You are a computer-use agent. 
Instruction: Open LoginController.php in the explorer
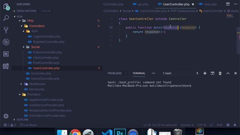coord(46,36)
